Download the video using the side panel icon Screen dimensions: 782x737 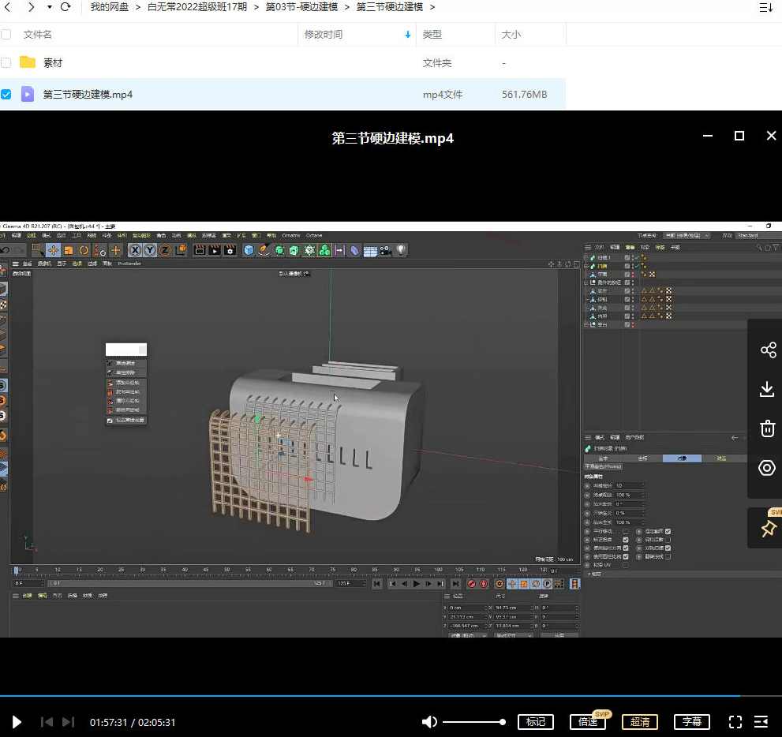point(767,389)
